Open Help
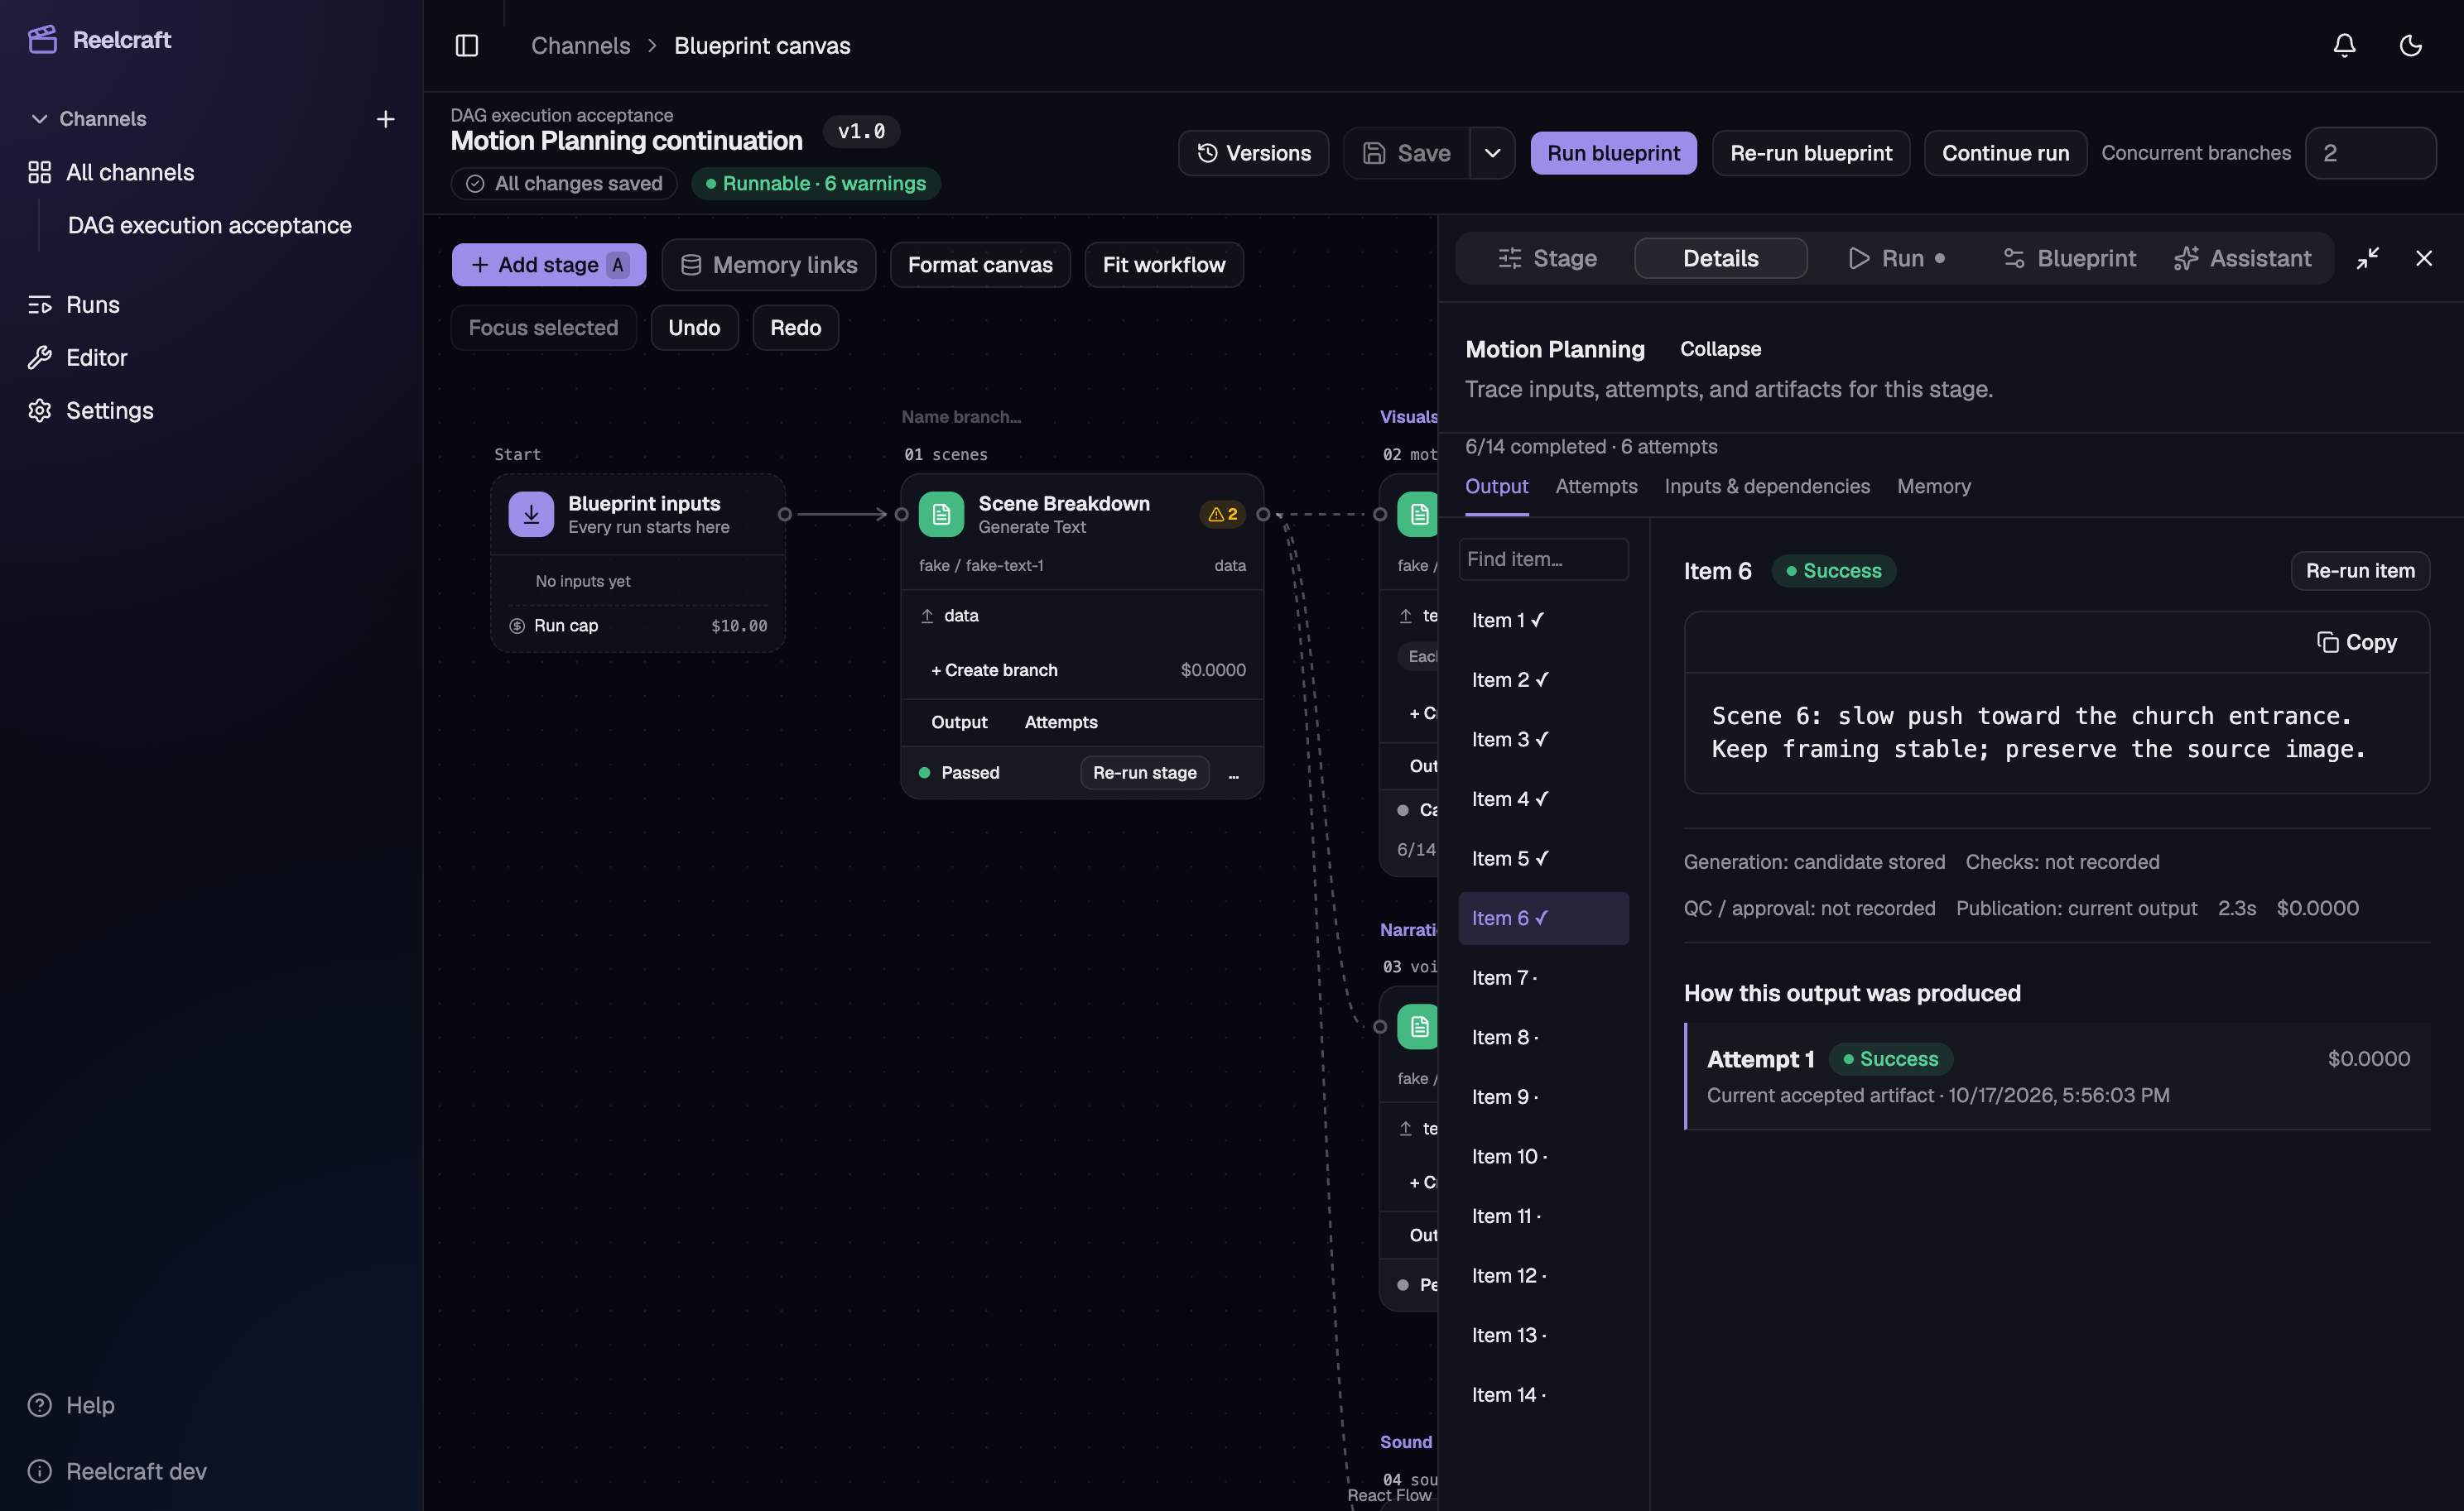The width and height of the screenshot is (2464, 1511). coord(90,1404)
